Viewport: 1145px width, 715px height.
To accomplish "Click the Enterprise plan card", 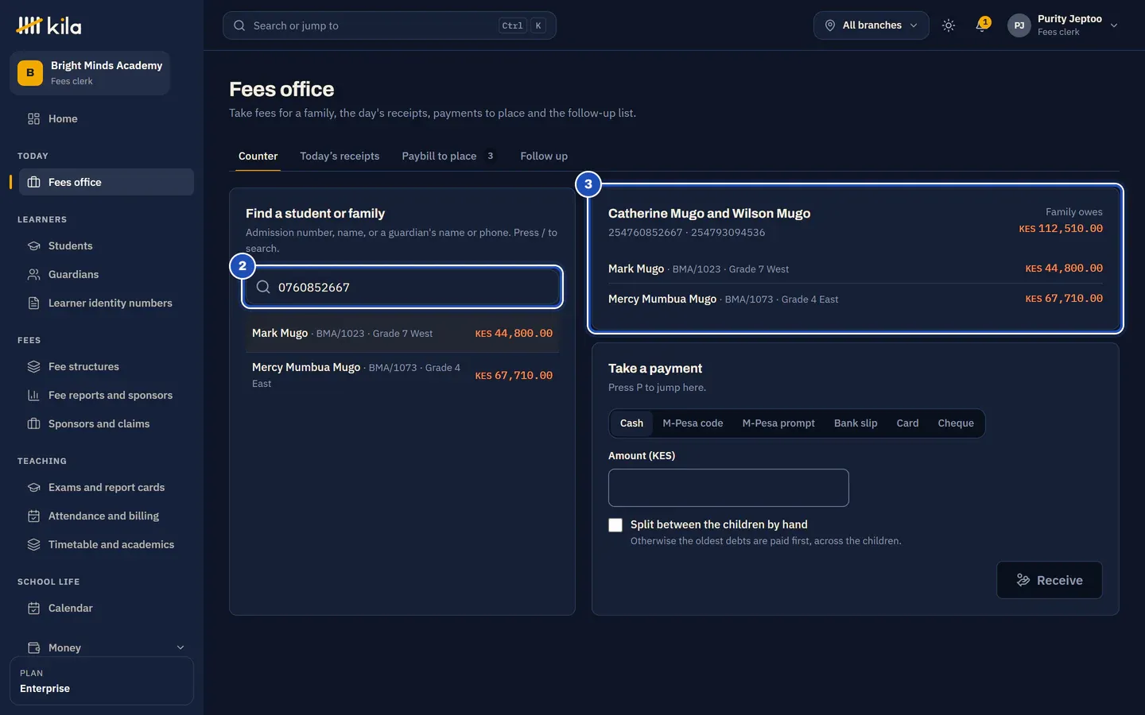I will pyautogui.click(x=102, y=681).
